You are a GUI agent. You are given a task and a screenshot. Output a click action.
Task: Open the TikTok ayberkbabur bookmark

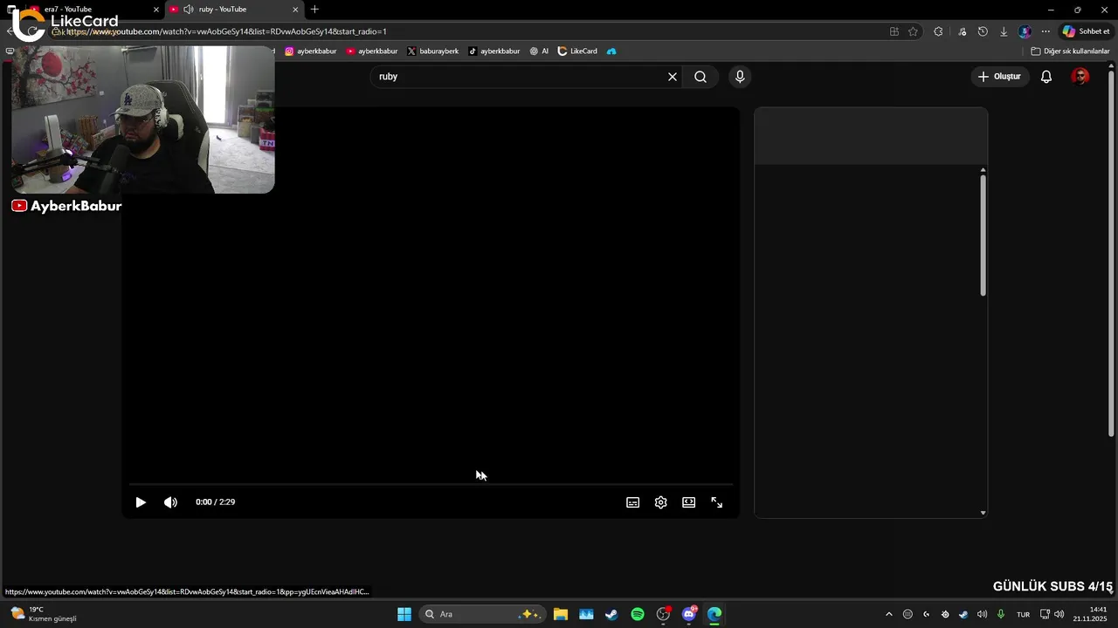click(x=494, y=51)
